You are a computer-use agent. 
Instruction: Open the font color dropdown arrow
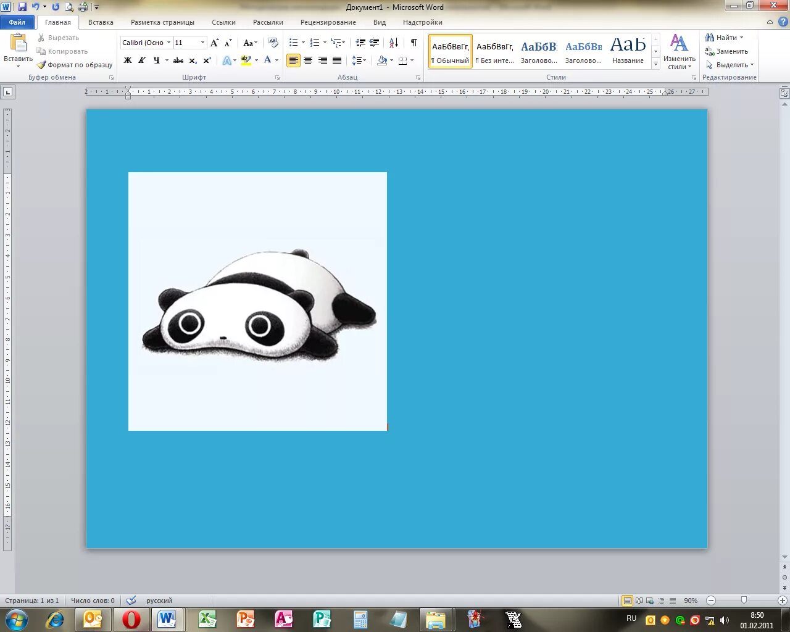[x=276, y=60]
